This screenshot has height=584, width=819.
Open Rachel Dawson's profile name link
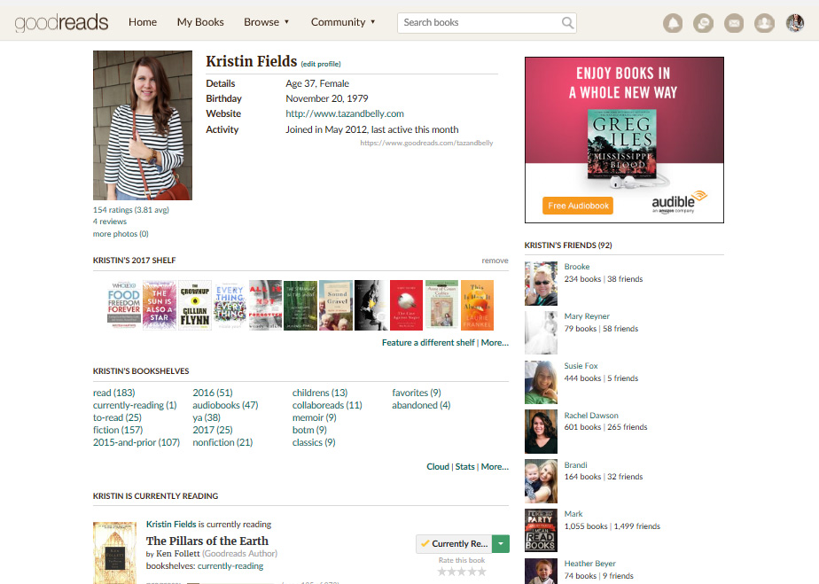click(591, 416)
